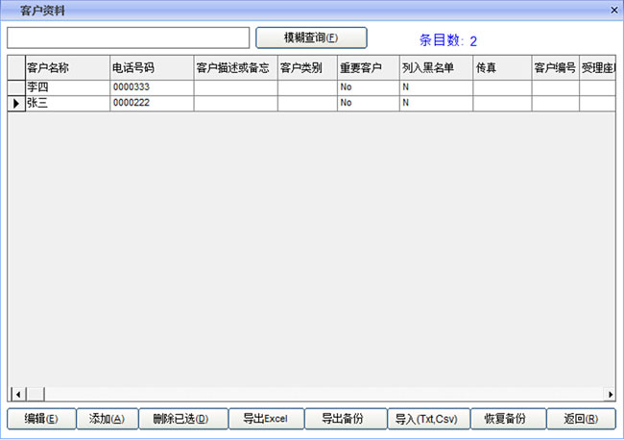Open 导入(Txt,Csv) import button
This screenshot has height=440, width=624.
427,419
